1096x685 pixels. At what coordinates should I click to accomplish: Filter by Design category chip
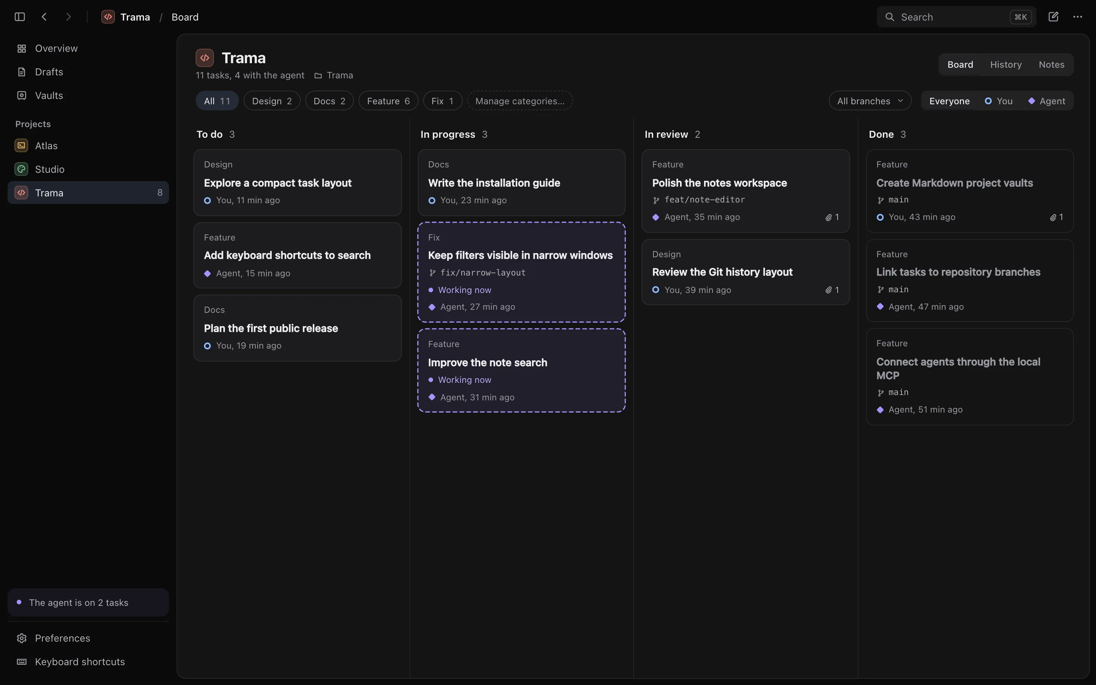click(x=272, y=100)
